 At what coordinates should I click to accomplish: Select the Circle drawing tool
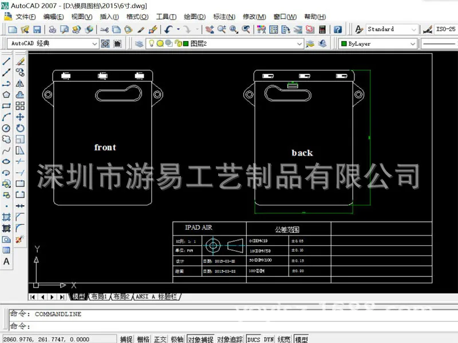[6, 128]
